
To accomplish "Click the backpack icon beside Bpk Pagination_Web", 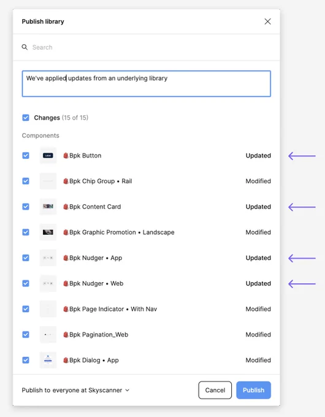I will pyautogui.click(x=66, y=335).
